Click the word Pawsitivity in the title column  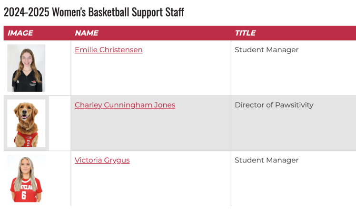tap(294, 105)
